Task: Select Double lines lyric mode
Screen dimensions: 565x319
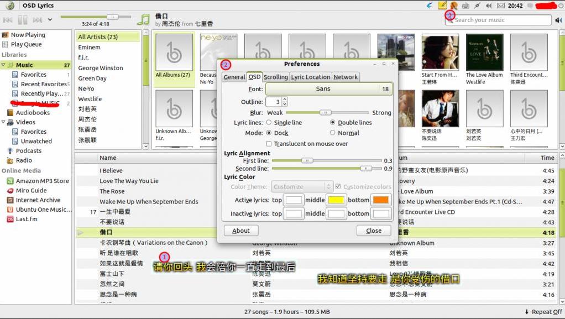Action: pyautogui.click(x=351, y=123)
